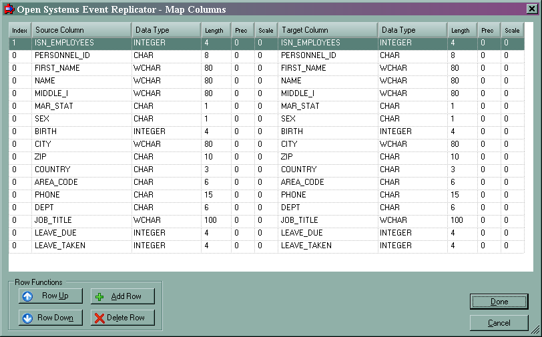This screenshot has height=337, width=542.
Task: Click the source Data Type column header
Action: pos(166,31)
